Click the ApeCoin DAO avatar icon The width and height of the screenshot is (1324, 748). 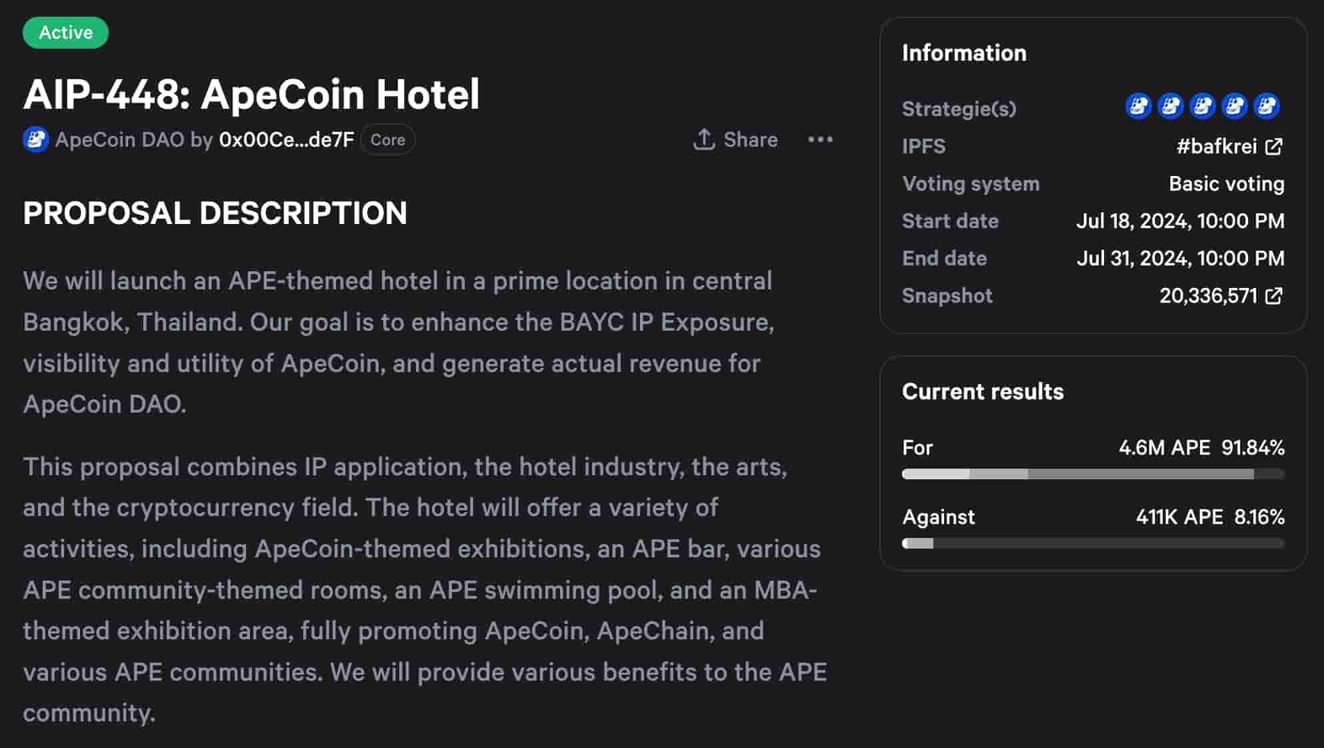click(36, 139)
